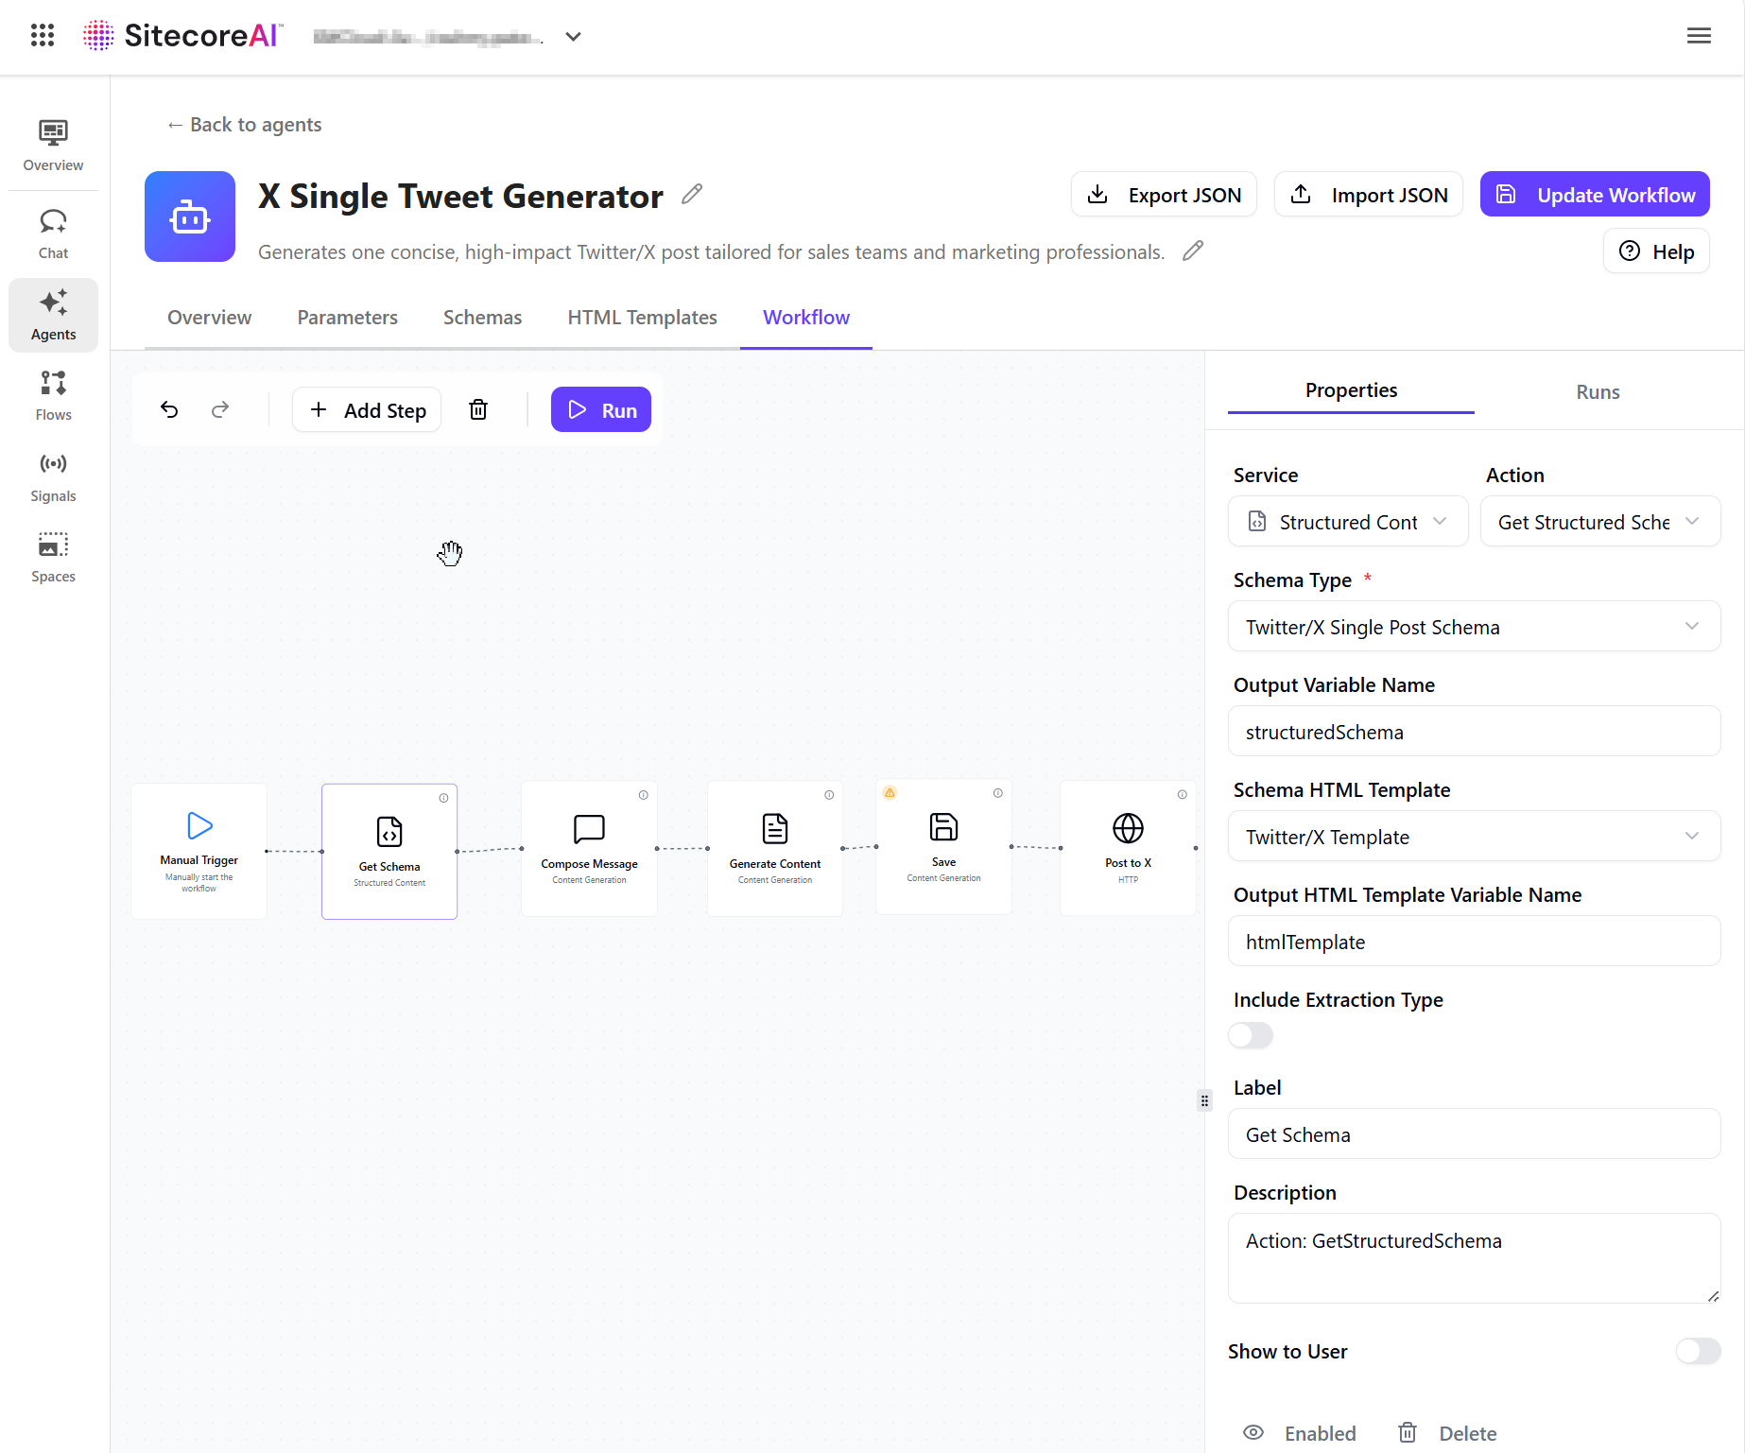This screenshot has width=1745, height=1453.
Task: Open the hamburger menu at top right
Action: coord(1698,36)
